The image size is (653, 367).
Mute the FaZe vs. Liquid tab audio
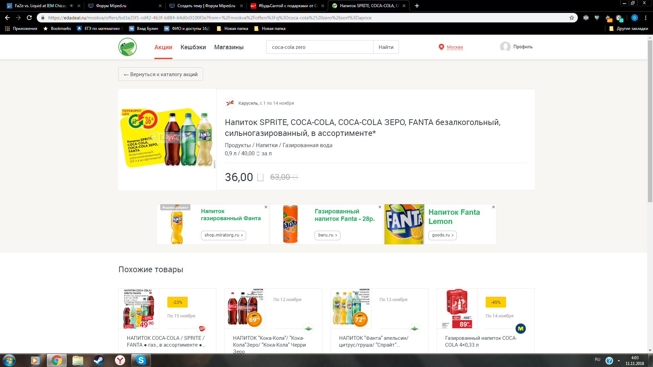(x=71, y=6)
